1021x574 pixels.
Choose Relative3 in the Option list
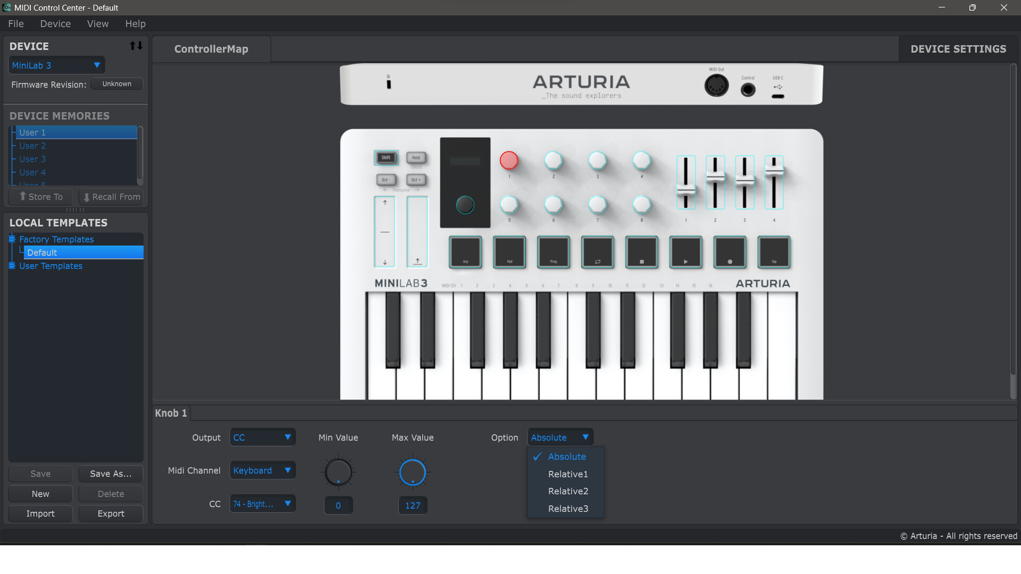pos(566,509)
